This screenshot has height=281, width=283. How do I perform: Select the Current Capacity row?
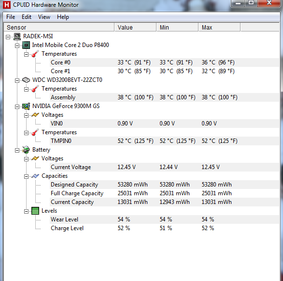pyautogui.click(x=164, y=202)
